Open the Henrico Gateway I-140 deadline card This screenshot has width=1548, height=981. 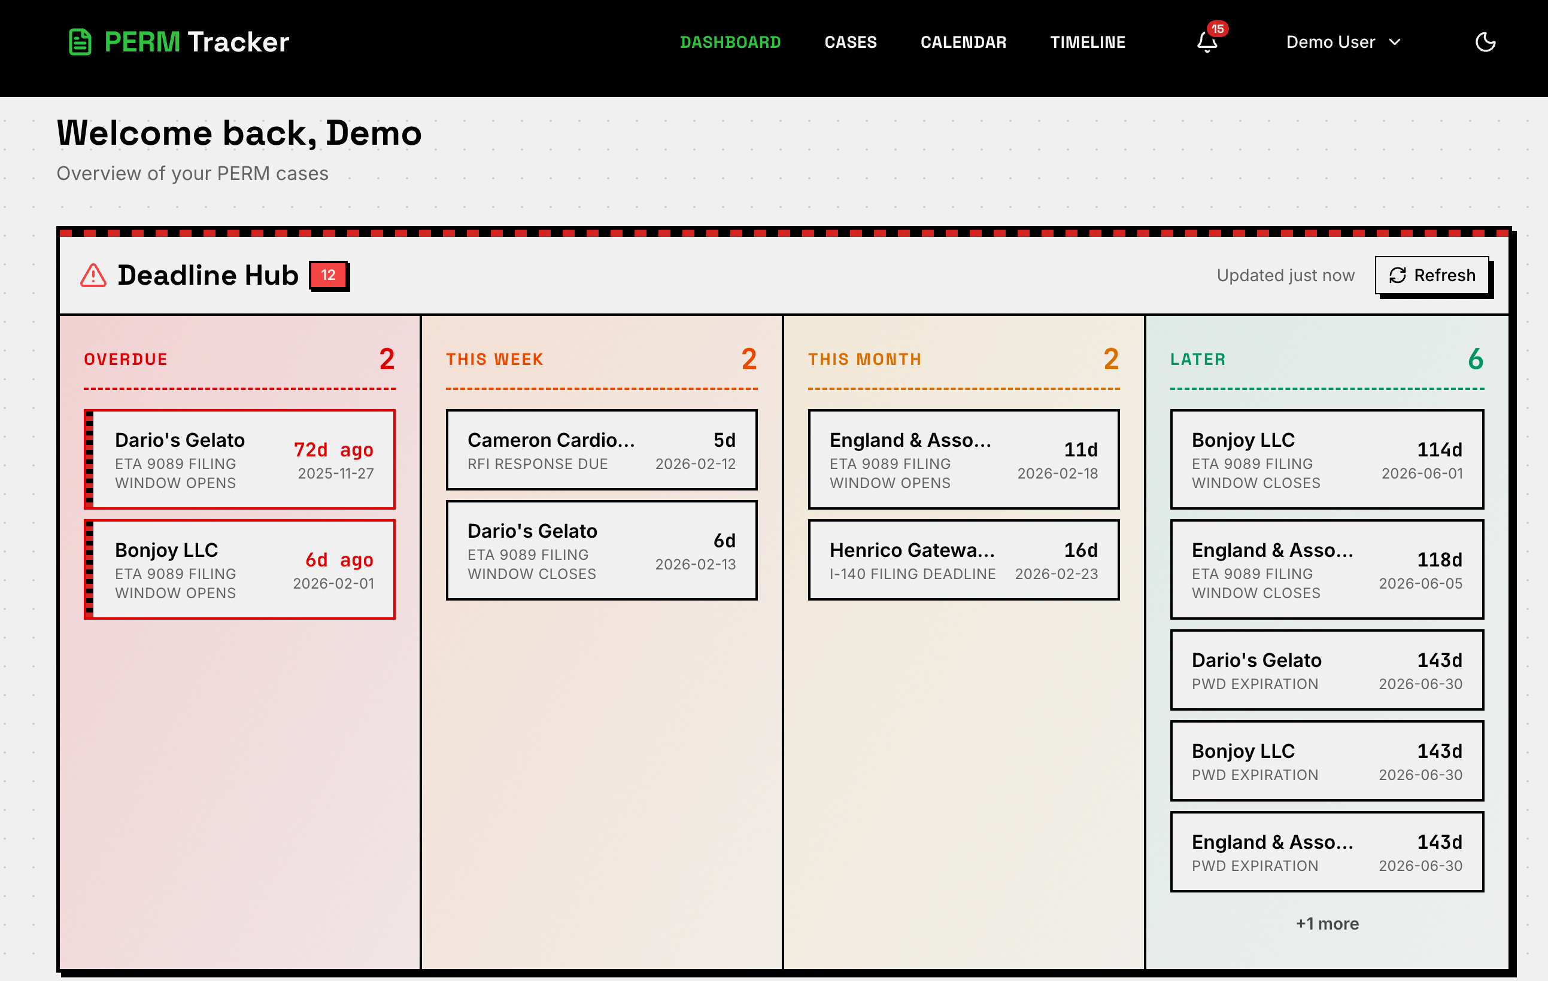pyautogui.click(x=963, y=559)
